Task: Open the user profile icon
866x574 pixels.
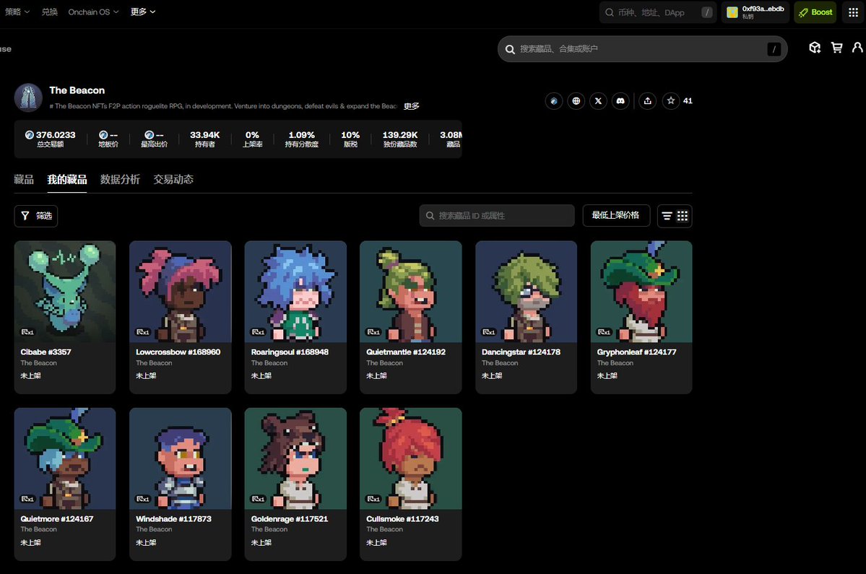Action: point(857,48)
